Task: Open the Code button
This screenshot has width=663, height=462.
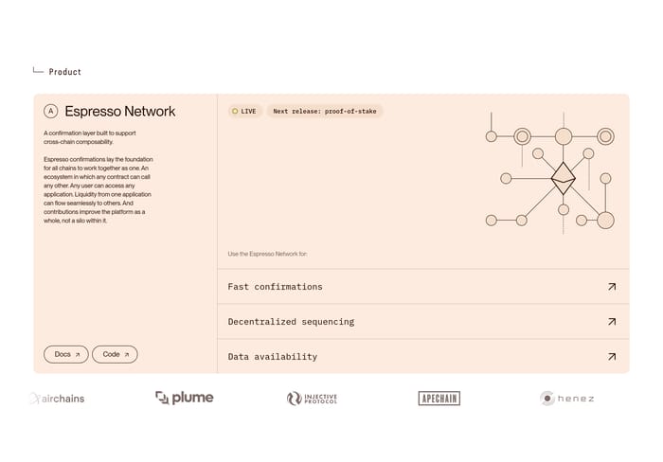Action: (x=115, y=354)
